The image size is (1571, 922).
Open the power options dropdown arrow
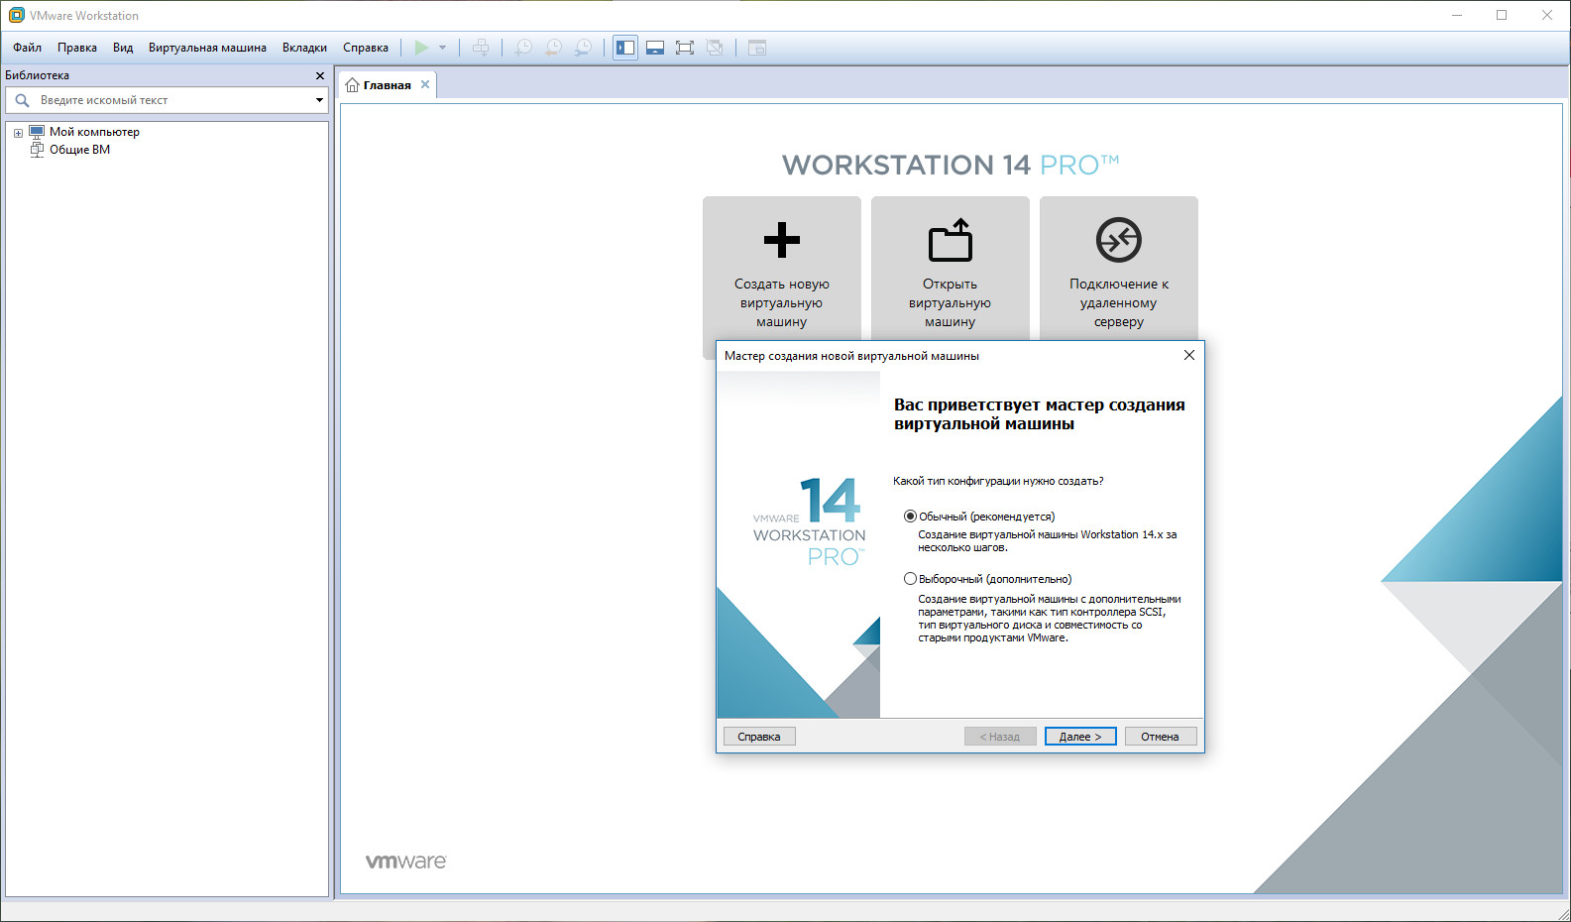(442, 48)
